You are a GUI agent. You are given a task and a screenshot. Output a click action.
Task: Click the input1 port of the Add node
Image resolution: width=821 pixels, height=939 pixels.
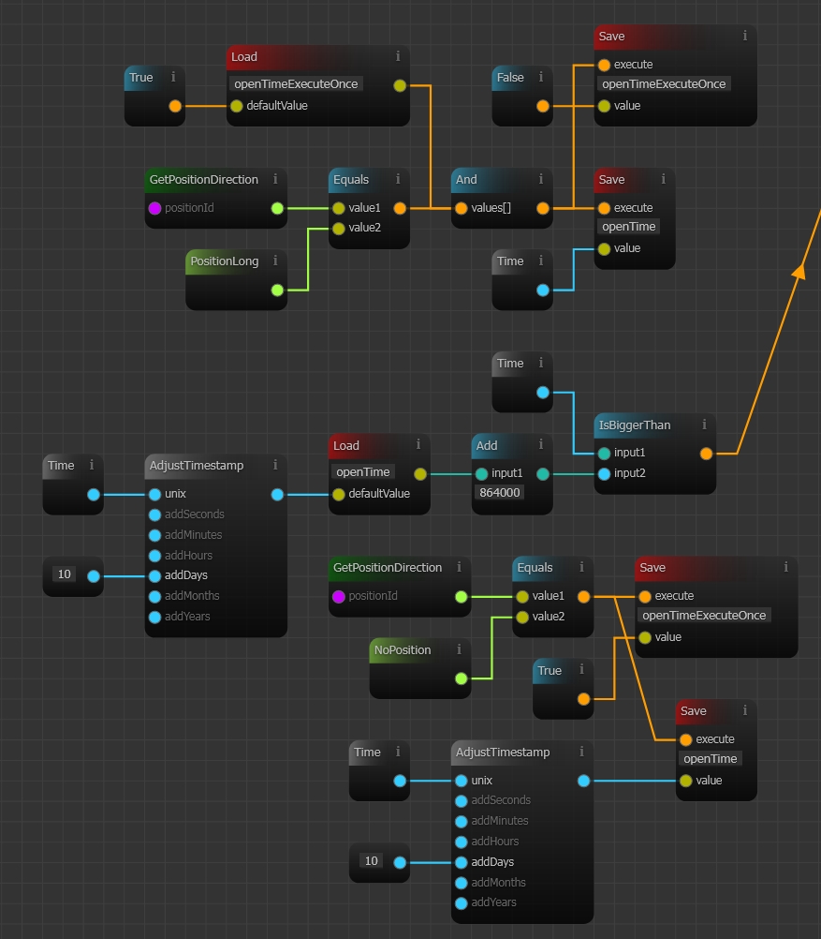pyautogui.click(x=481, y=473)
